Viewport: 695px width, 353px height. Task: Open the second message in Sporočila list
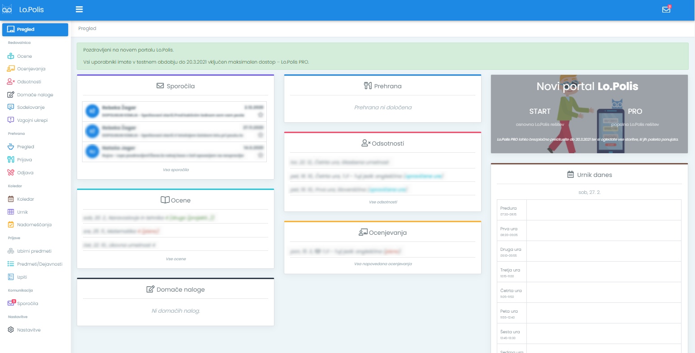click(174, 132)
